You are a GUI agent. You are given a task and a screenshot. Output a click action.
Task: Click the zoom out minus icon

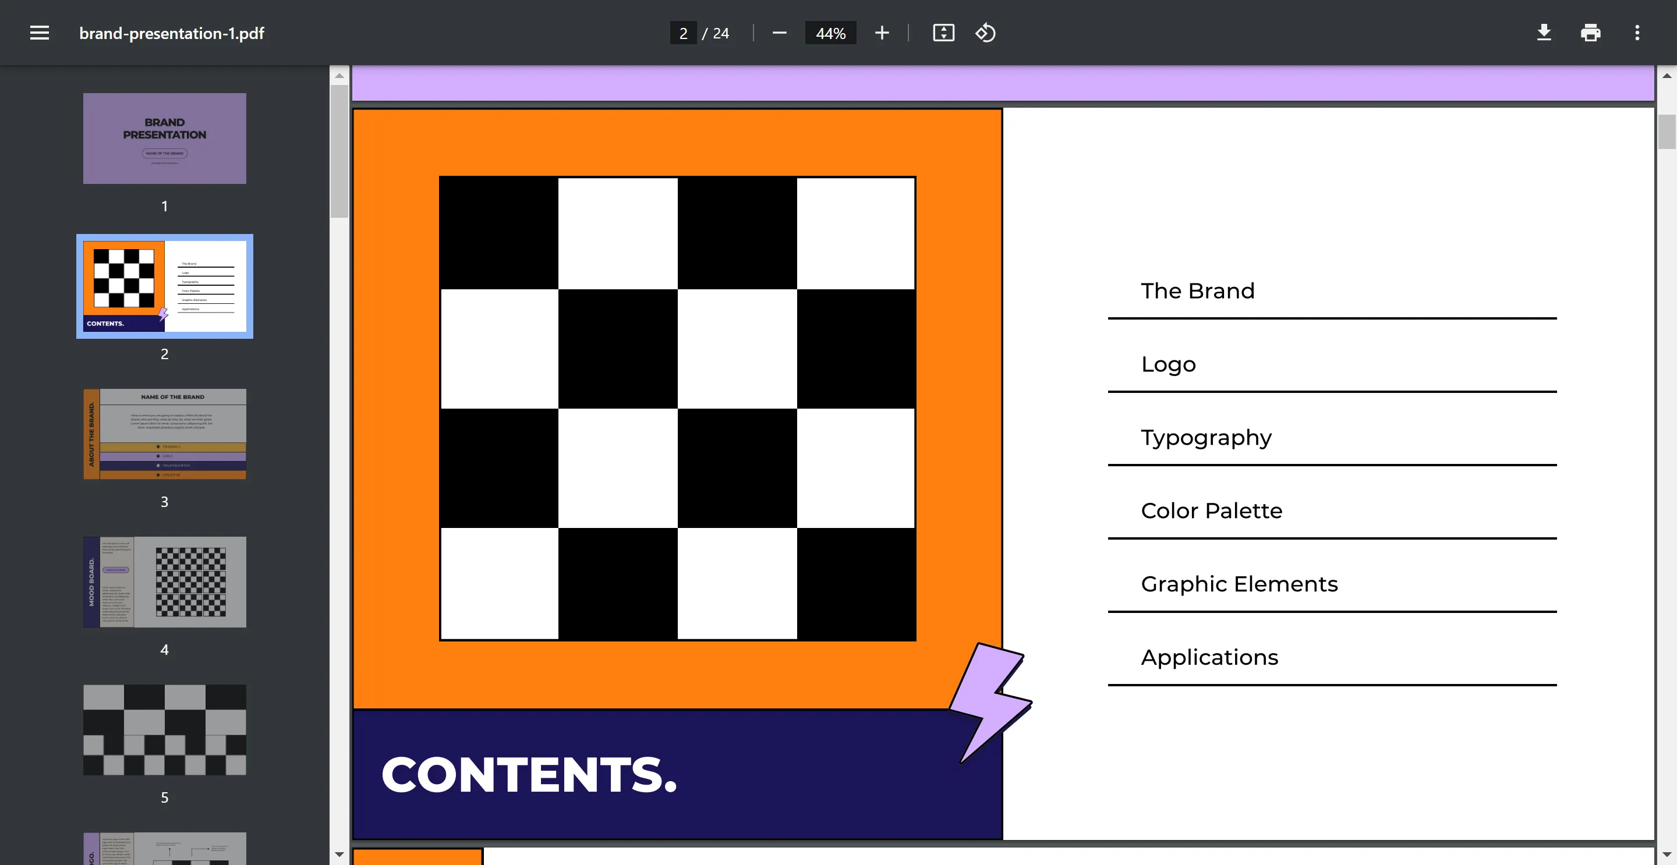(780, 33)
